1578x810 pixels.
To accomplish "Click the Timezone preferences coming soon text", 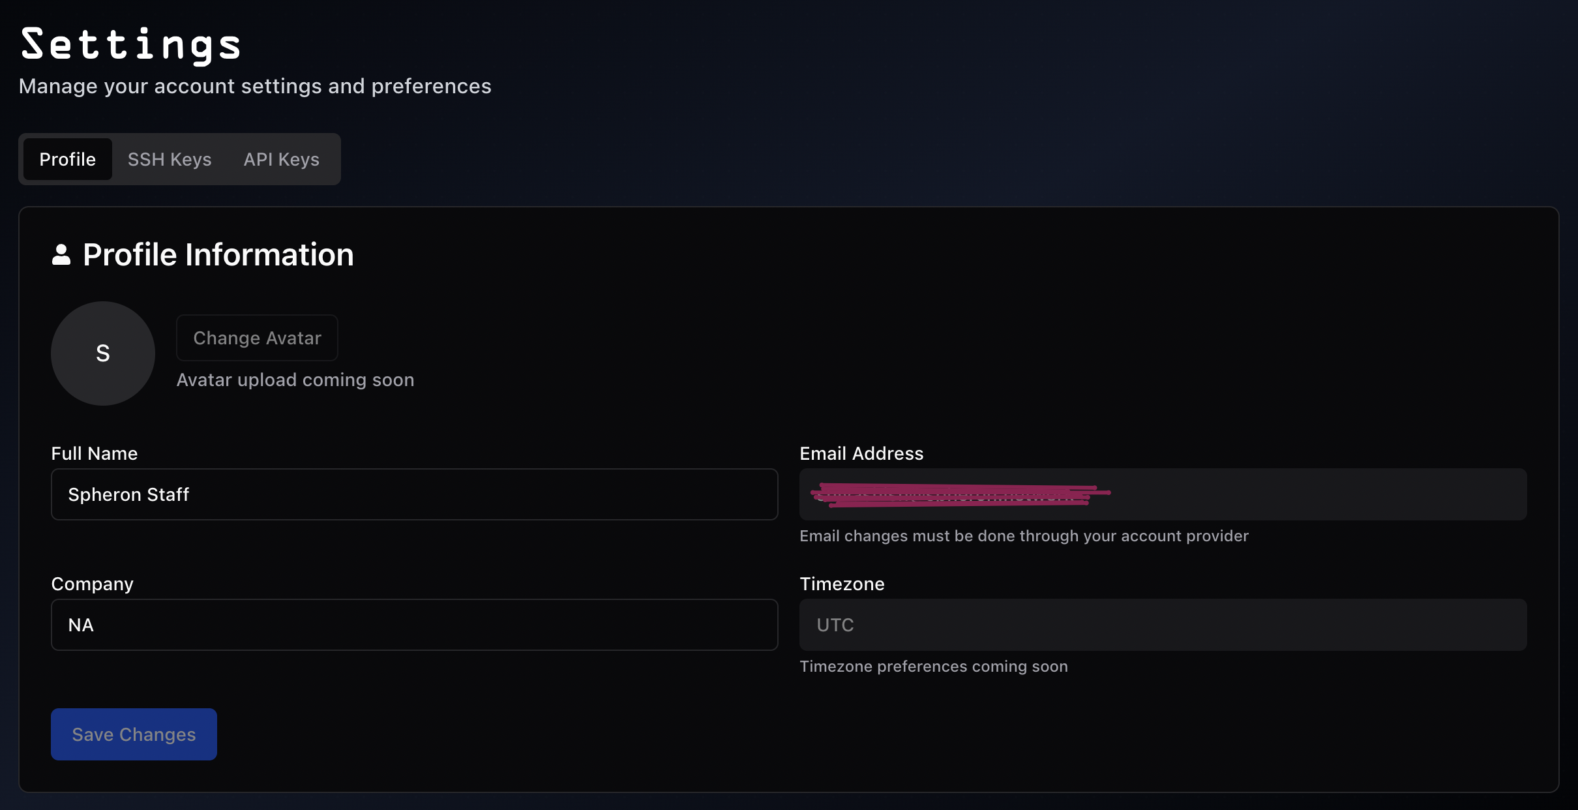I will pyautogui.click(x=934, y=666).
